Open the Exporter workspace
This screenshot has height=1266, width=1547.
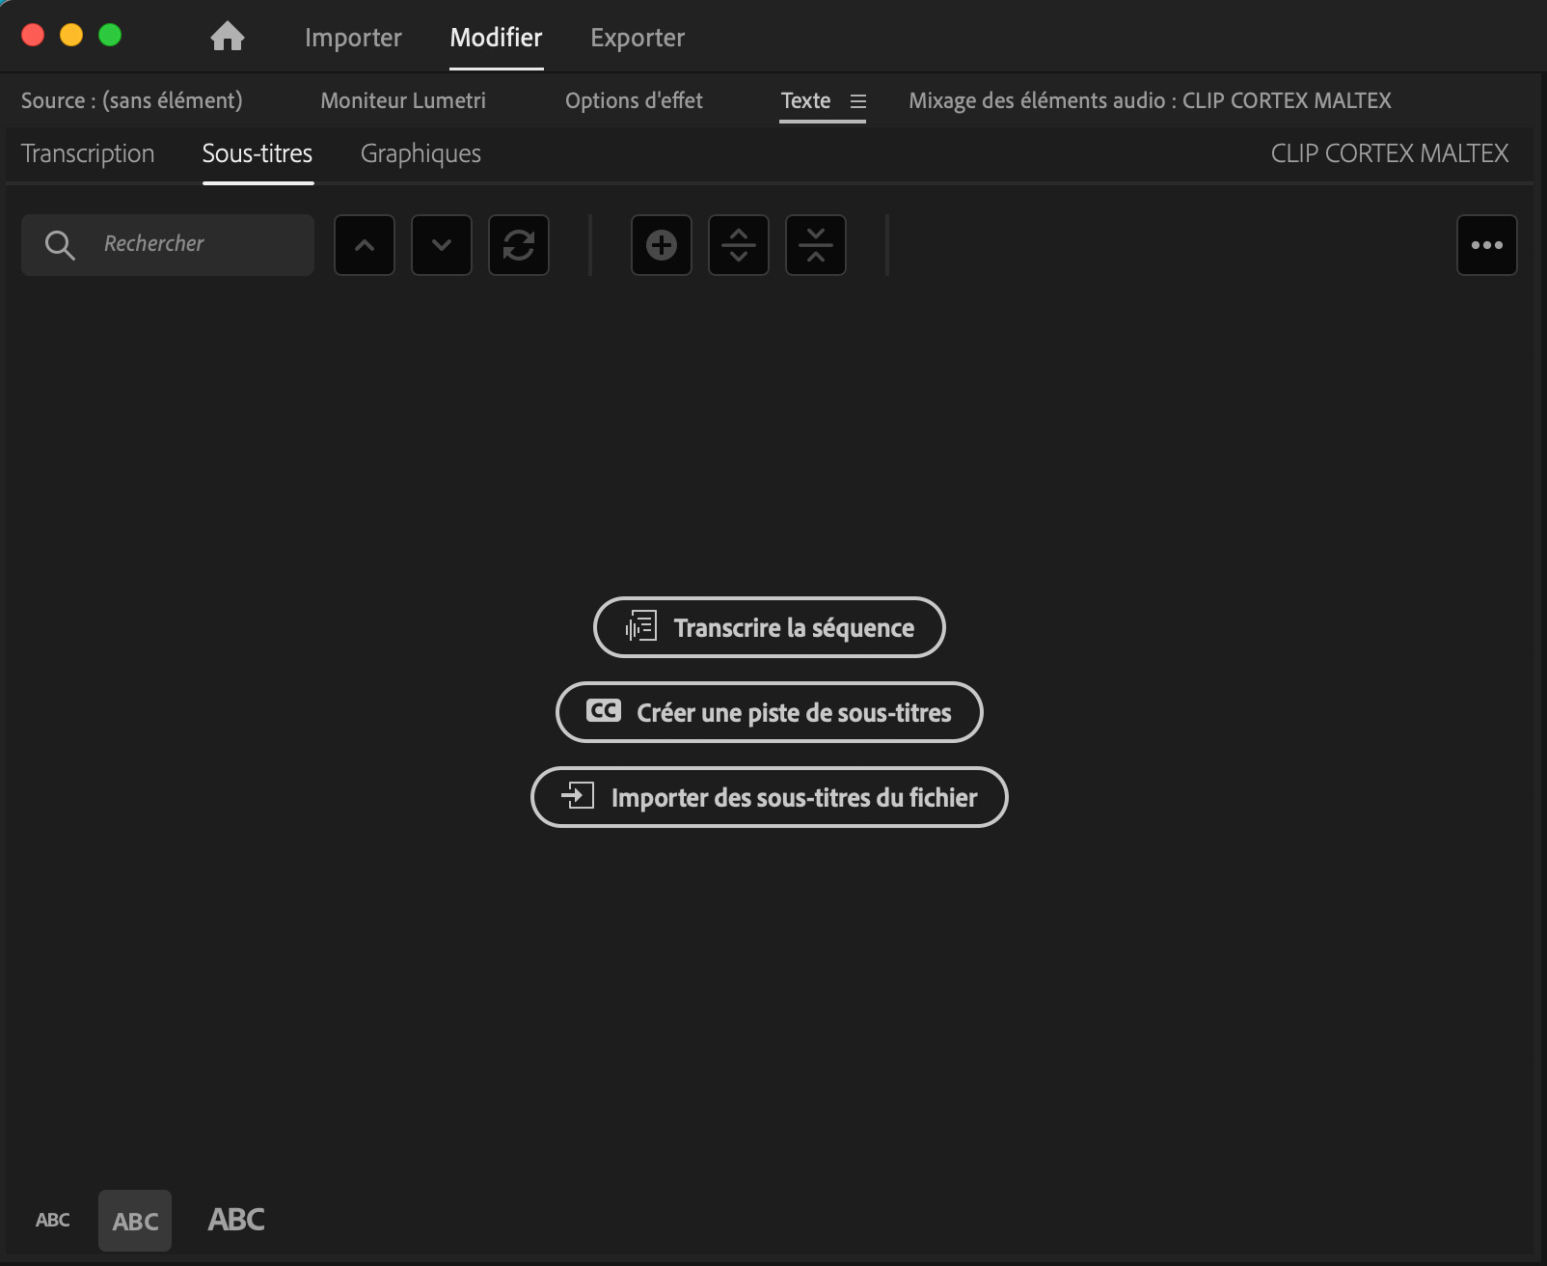coord(638,38)
